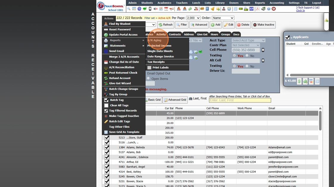
Task: Click the alarm clock icon in toolbar
Action: (x=229, y=9)
